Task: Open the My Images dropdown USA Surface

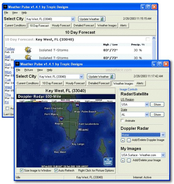Action: point(163,155)
